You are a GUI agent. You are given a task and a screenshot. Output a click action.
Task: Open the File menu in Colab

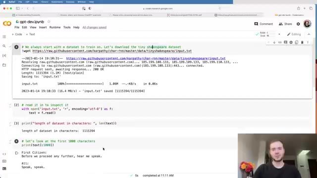(x=17, y=27)
